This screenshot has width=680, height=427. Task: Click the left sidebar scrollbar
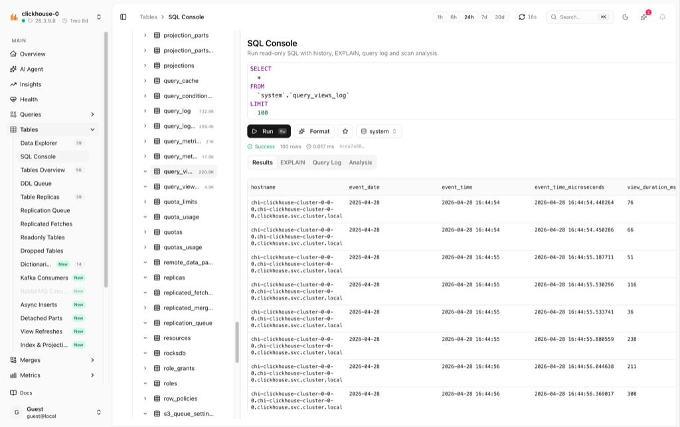[106, 159]
